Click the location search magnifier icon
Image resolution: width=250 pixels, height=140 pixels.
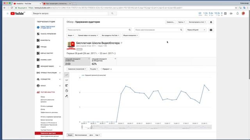point(181,30)
